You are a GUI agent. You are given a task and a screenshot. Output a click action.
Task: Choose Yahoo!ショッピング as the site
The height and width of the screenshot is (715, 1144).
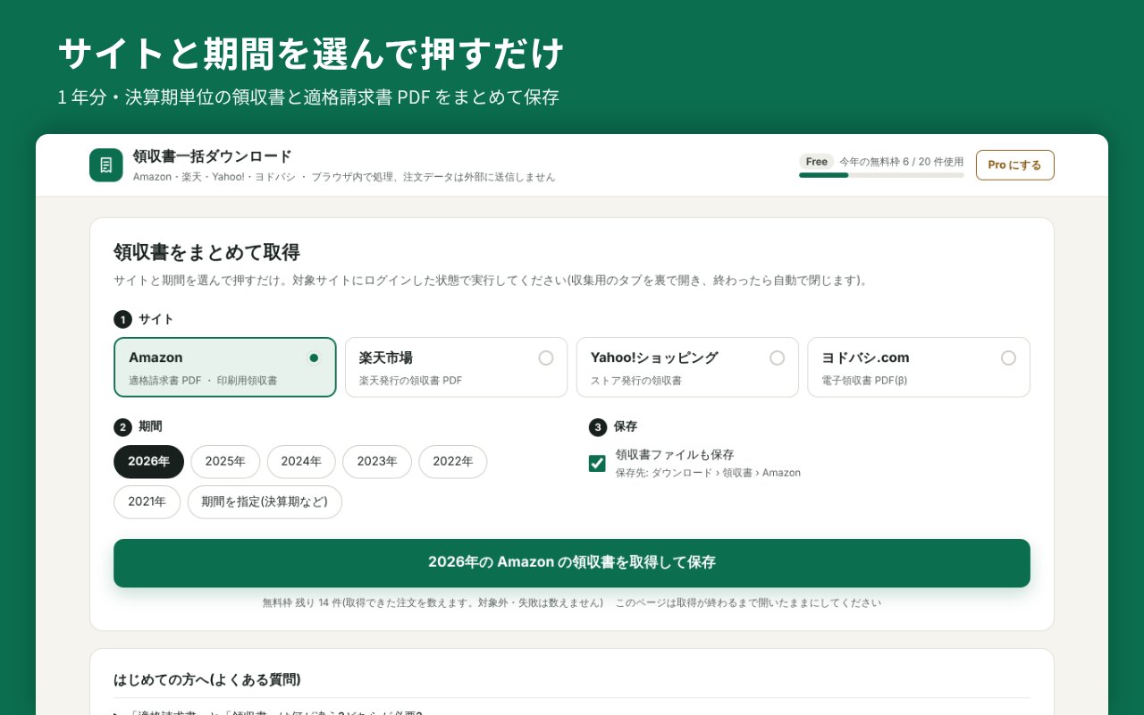(687, 367)
